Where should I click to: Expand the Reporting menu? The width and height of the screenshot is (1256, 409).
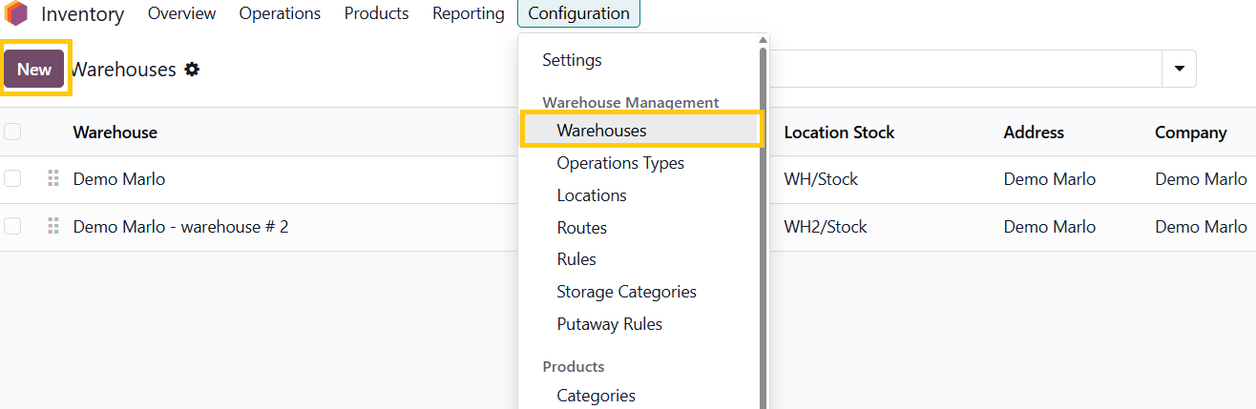tap(468, 13)
